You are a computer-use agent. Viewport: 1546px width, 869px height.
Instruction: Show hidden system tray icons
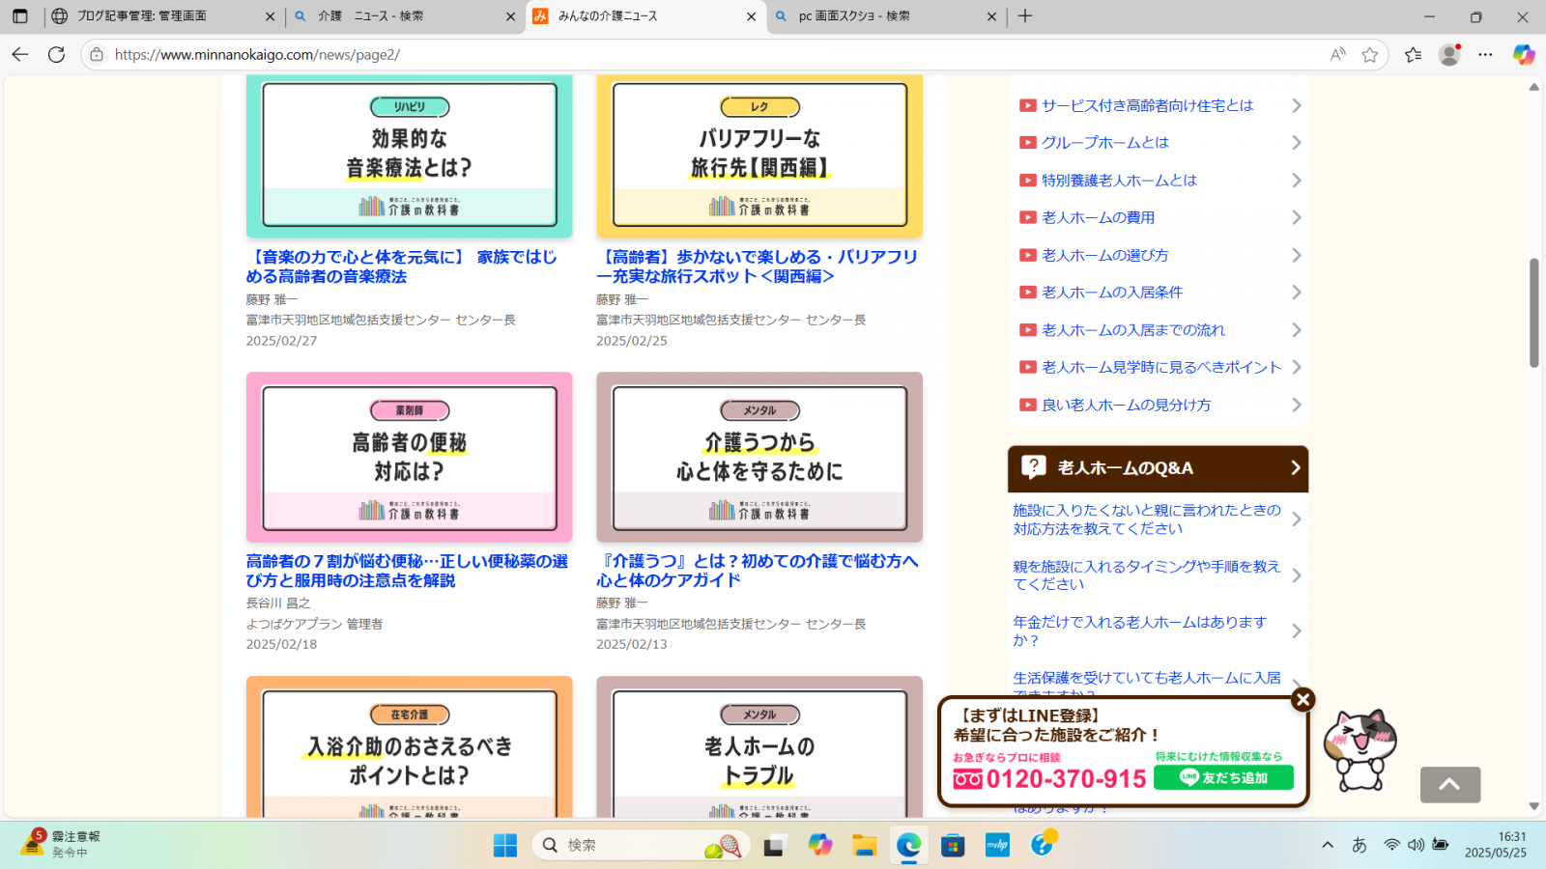[x=1328, y=846]
